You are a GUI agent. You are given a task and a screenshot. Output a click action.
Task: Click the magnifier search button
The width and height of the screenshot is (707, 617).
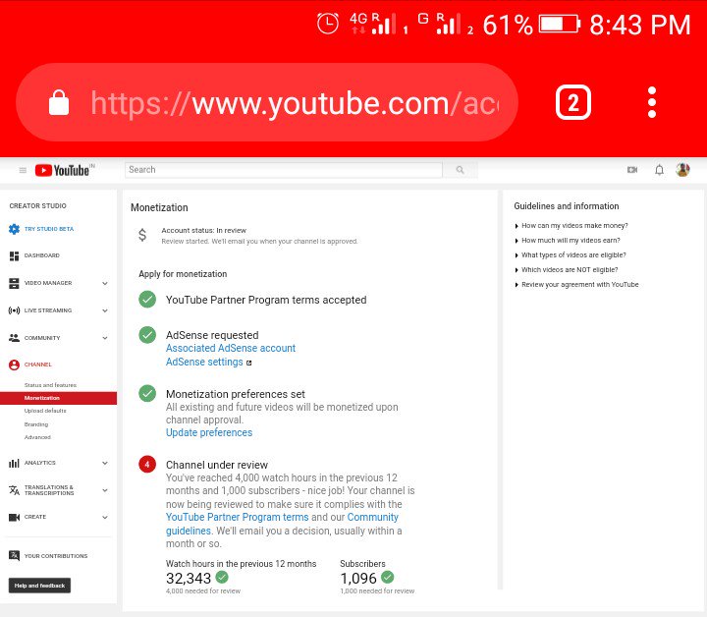click(460, 170)
